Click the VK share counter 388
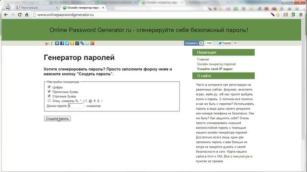Viewport: 307px width, 172px height. point(209,43)
